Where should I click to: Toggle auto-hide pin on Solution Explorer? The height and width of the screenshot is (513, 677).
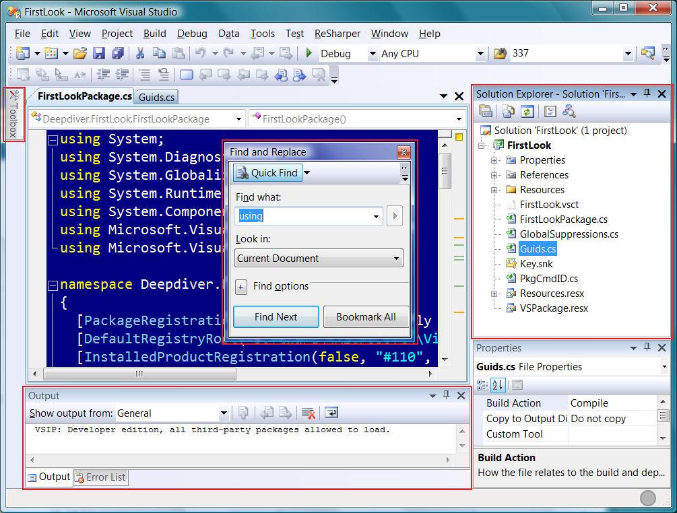tap(647, 94)
